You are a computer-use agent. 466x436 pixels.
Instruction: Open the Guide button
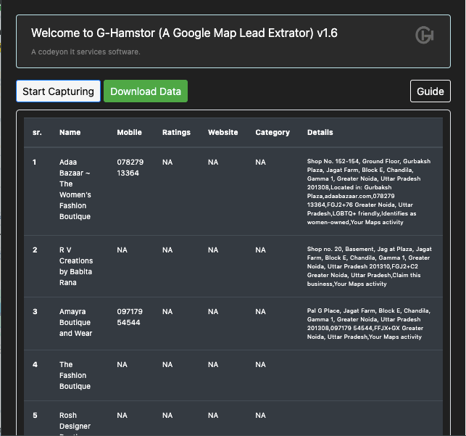(430, 91)
